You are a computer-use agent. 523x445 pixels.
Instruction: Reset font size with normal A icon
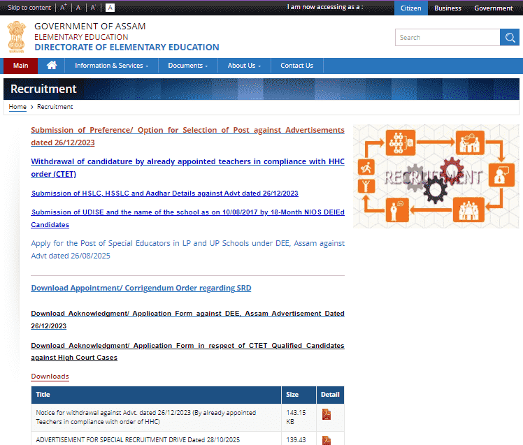coord(78,8)
